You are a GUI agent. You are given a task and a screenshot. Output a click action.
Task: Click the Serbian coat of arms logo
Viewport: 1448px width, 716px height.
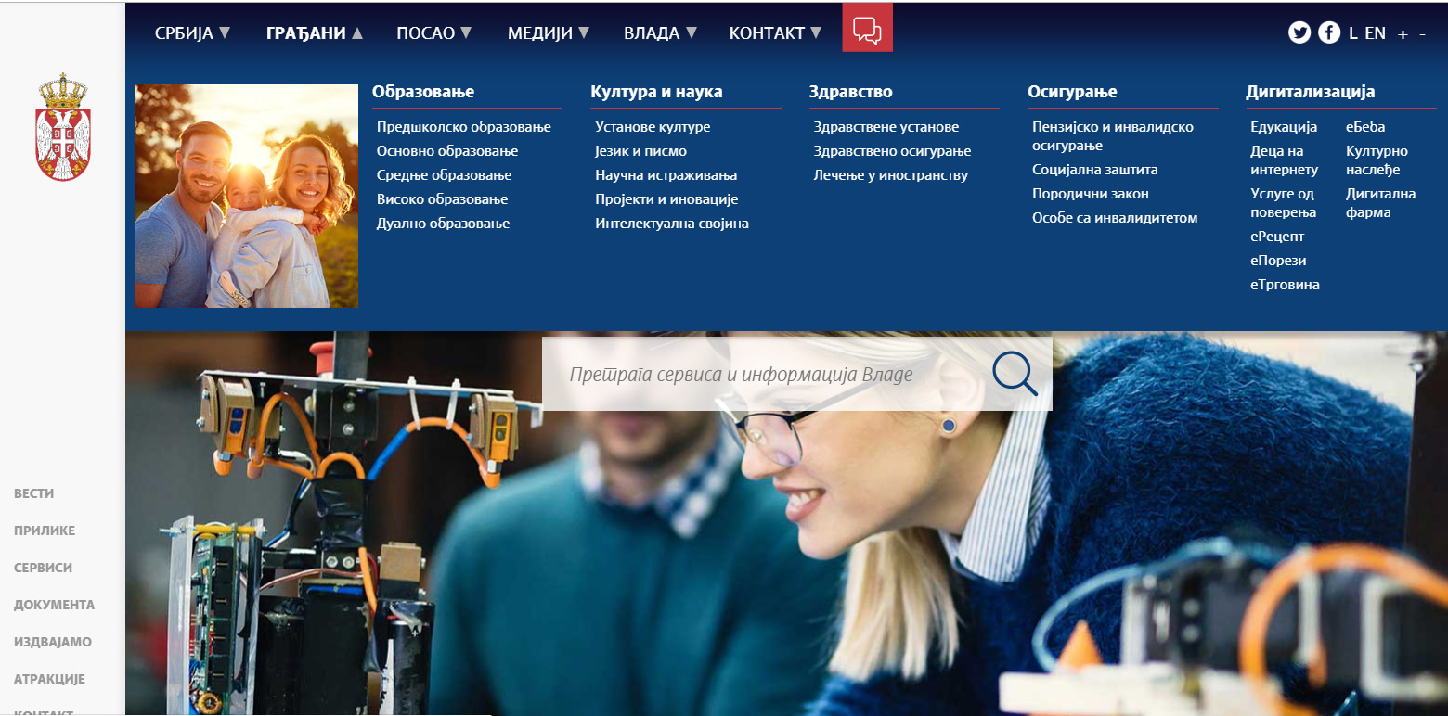pos(63,127)
